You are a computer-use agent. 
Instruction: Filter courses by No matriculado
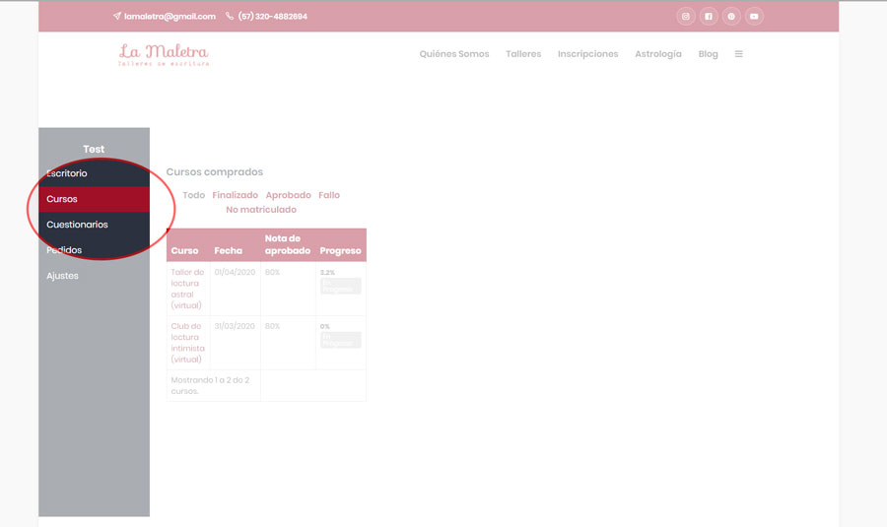[261, 210]
